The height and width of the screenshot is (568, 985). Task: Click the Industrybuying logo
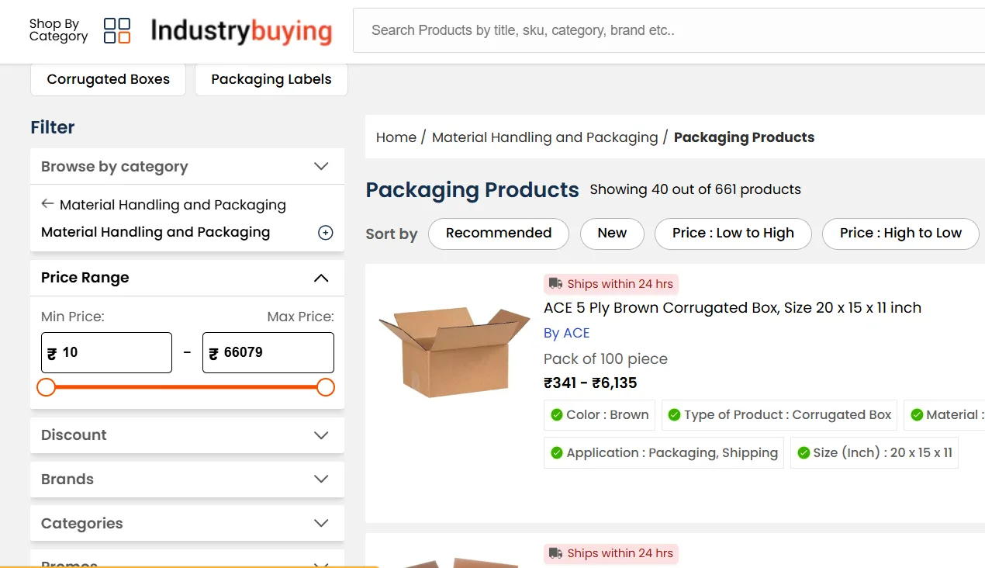pyautogui.click(x=241, y=31)
